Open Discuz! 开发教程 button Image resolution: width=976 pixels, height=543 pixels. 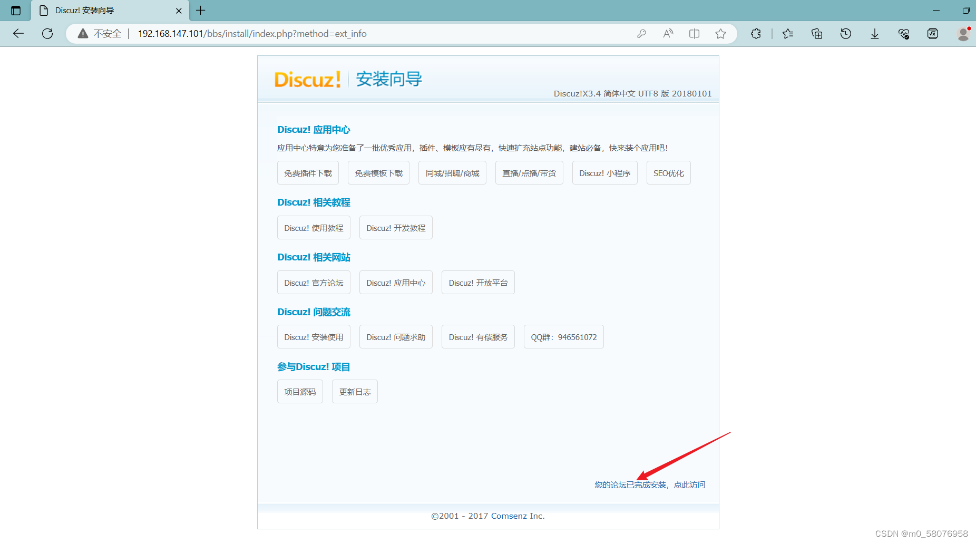396,228
